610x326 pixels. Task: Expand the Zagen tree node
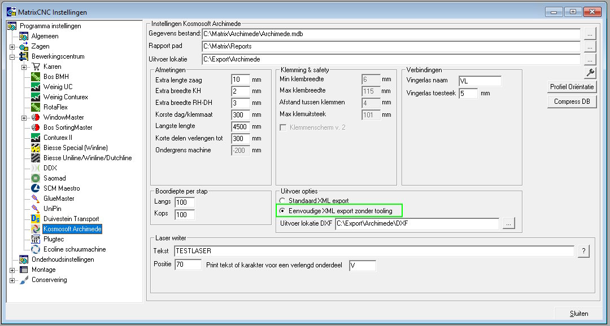pyautogui.click(x=12, y=47)
